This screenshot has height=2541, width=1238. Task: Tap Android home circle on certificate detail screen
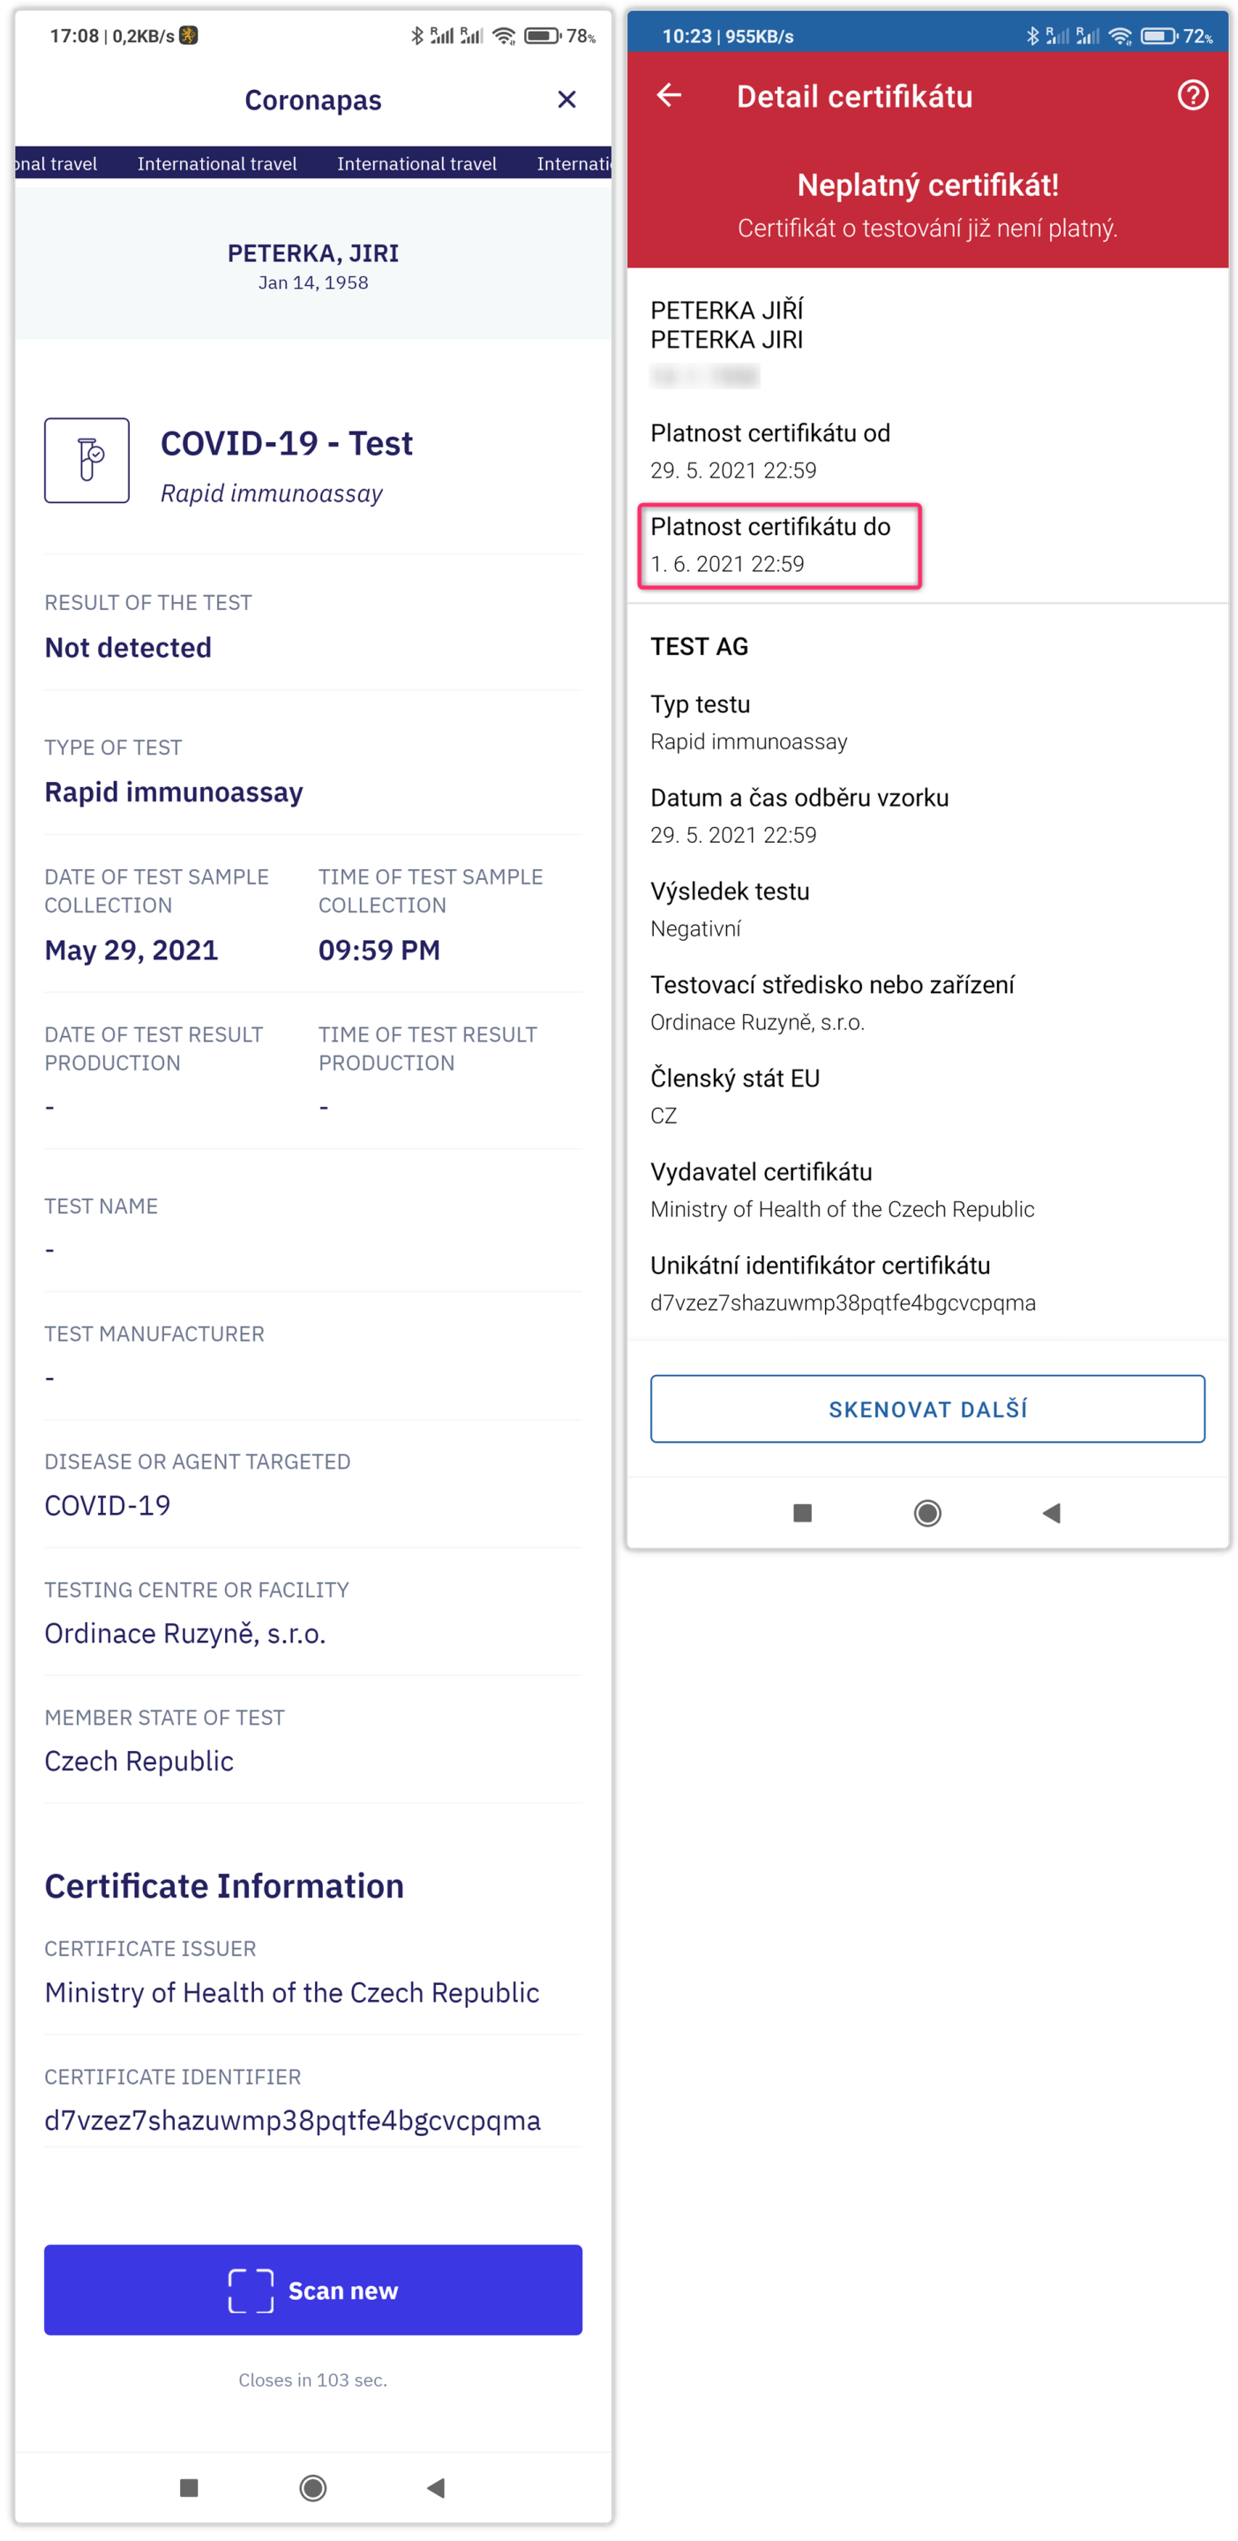(x=927, y=1512)
